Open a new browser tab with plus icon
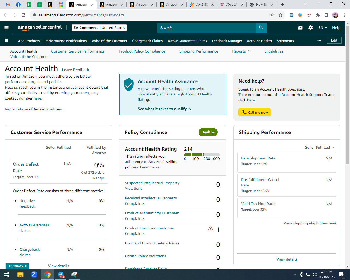350x280 pixels. coord(282,5)
